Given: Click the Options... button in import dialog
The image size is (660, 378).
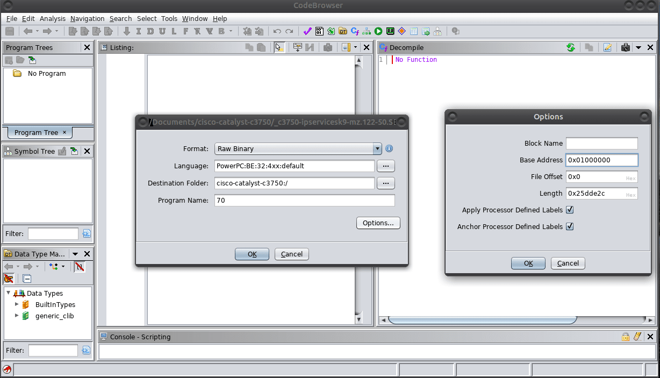Looking at the screenshot, I should click(x=378, y=223).
